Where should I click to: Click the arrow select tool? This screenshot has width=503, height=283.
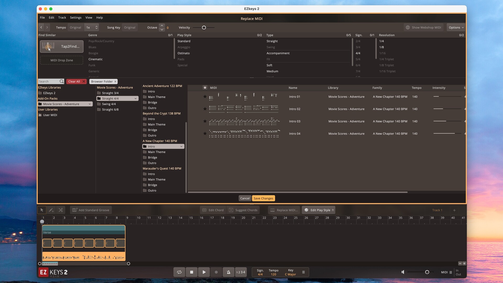pyautogui.click(x=42, y=210)
